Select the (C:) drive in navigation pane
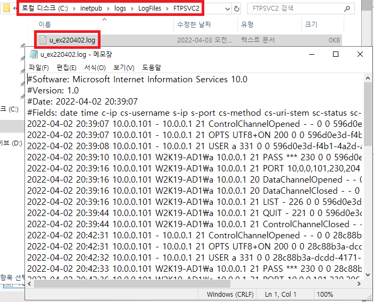The height and width of the screenshot is (302, 374). click(x=9, y=109)
